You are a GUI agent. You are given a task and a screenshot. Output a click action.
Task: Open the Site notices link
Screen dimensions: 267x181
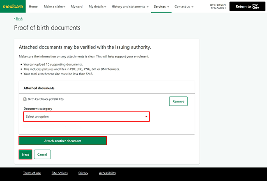(x=59, y=173)
